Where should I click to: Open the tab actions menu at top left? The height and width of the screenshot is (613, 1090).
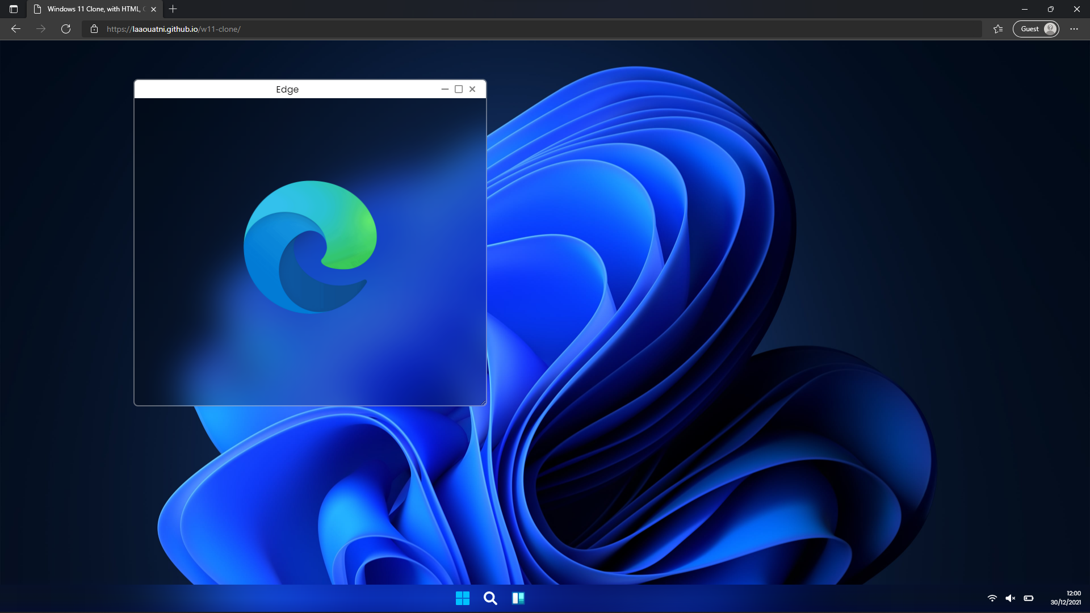point(14,9)
